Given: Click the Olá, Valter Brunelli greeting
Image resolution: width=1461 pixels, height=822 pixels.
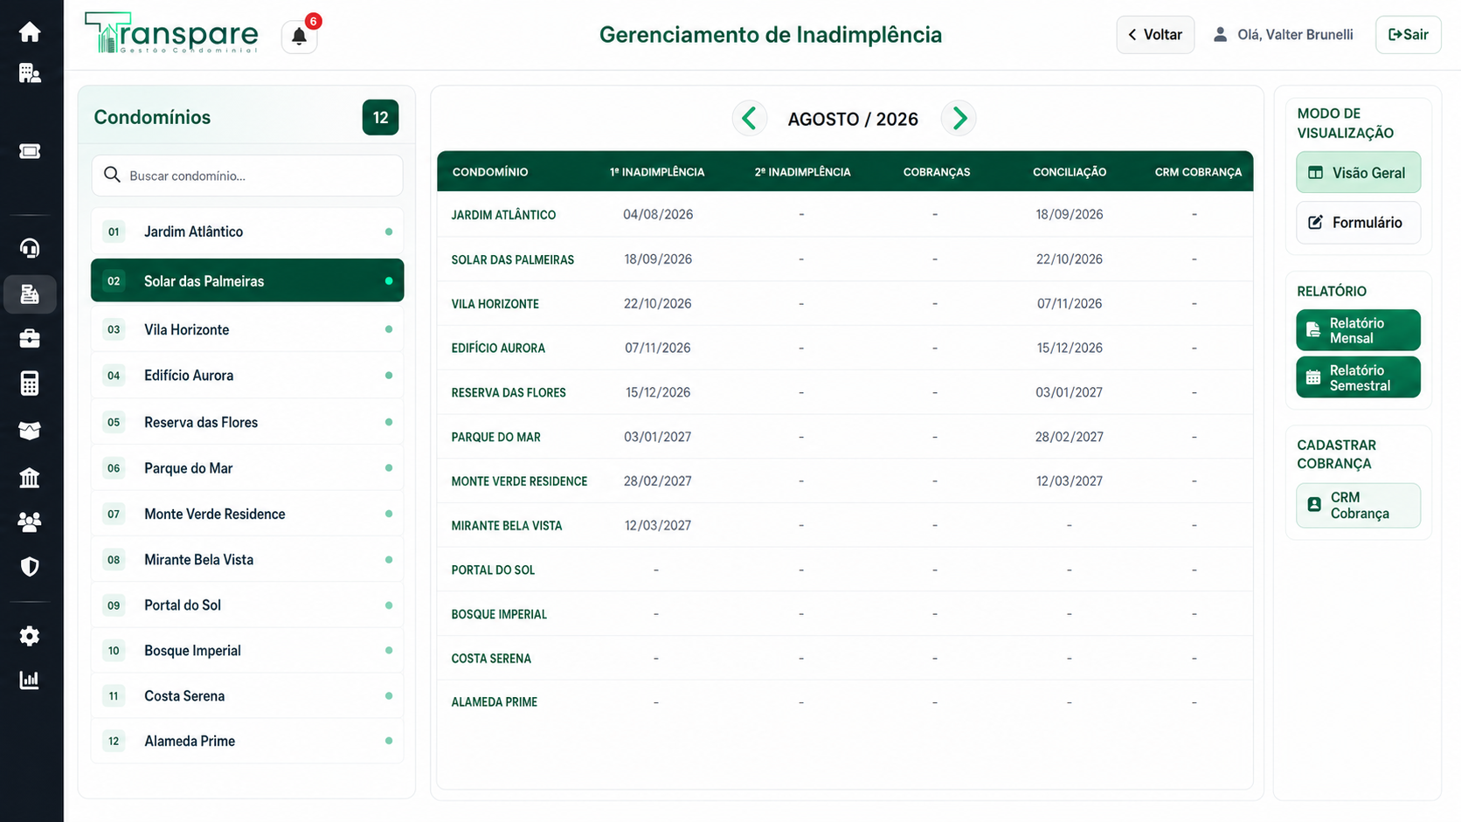Looking at the screenshot, I should pyautogui.click(x=1295, y=35).
